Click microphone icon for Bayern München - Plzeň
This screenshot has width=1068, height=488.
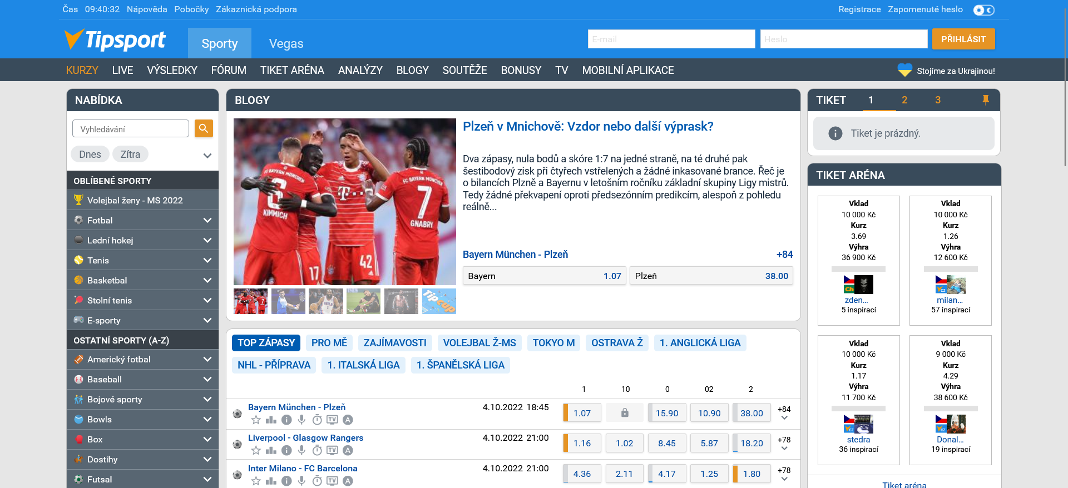[301, 420]
